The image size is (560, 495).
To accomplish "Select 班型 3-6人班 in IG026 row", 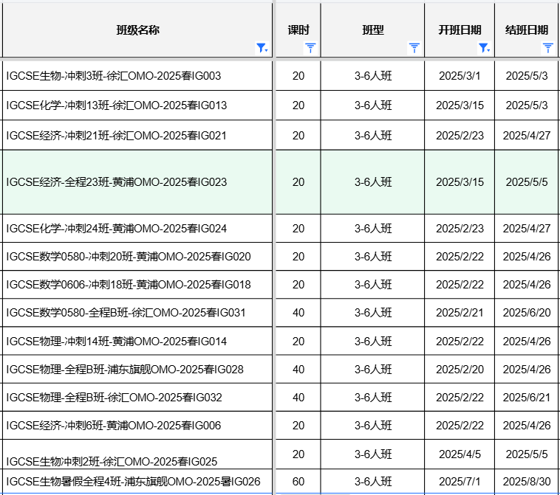I will [373, 482].
